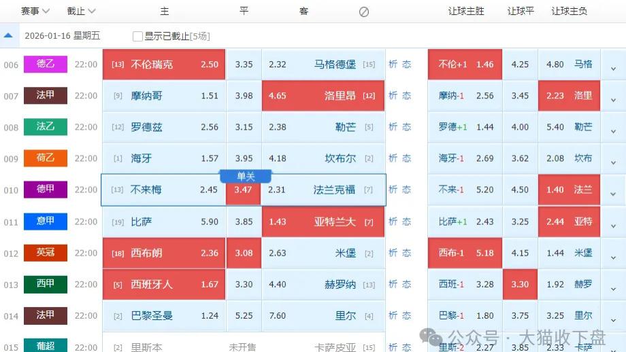This screenshot has width=626, height=352.
Task: Pick 巴黎圣曼 home win 1.24
Action: [x=164, y=316]
